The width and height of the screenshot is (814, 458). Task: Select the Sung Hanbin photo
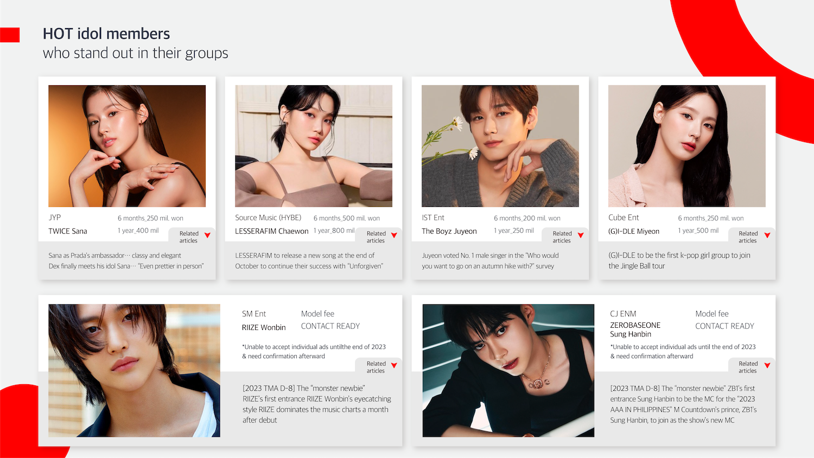[508, 371]
